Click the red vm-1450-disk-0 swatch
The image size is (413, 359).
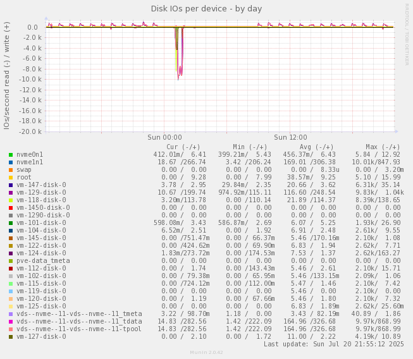tap(11, 208)
